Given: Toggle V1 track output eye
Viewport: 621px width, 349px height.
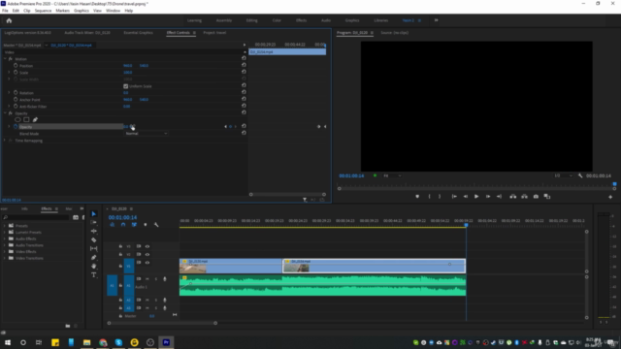Looking at the screenshot, I should click(147, 263).
